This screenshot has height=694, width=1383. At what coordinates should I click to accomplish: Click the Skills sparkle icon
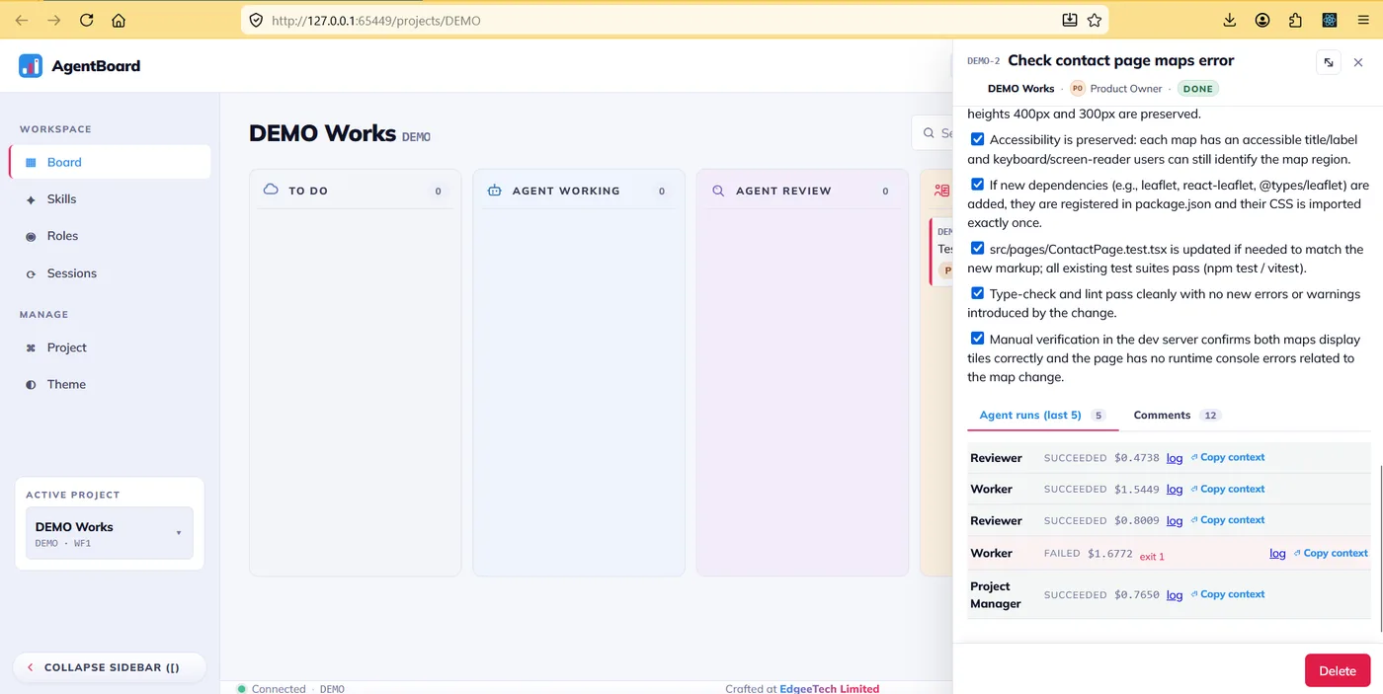point(31,199)
